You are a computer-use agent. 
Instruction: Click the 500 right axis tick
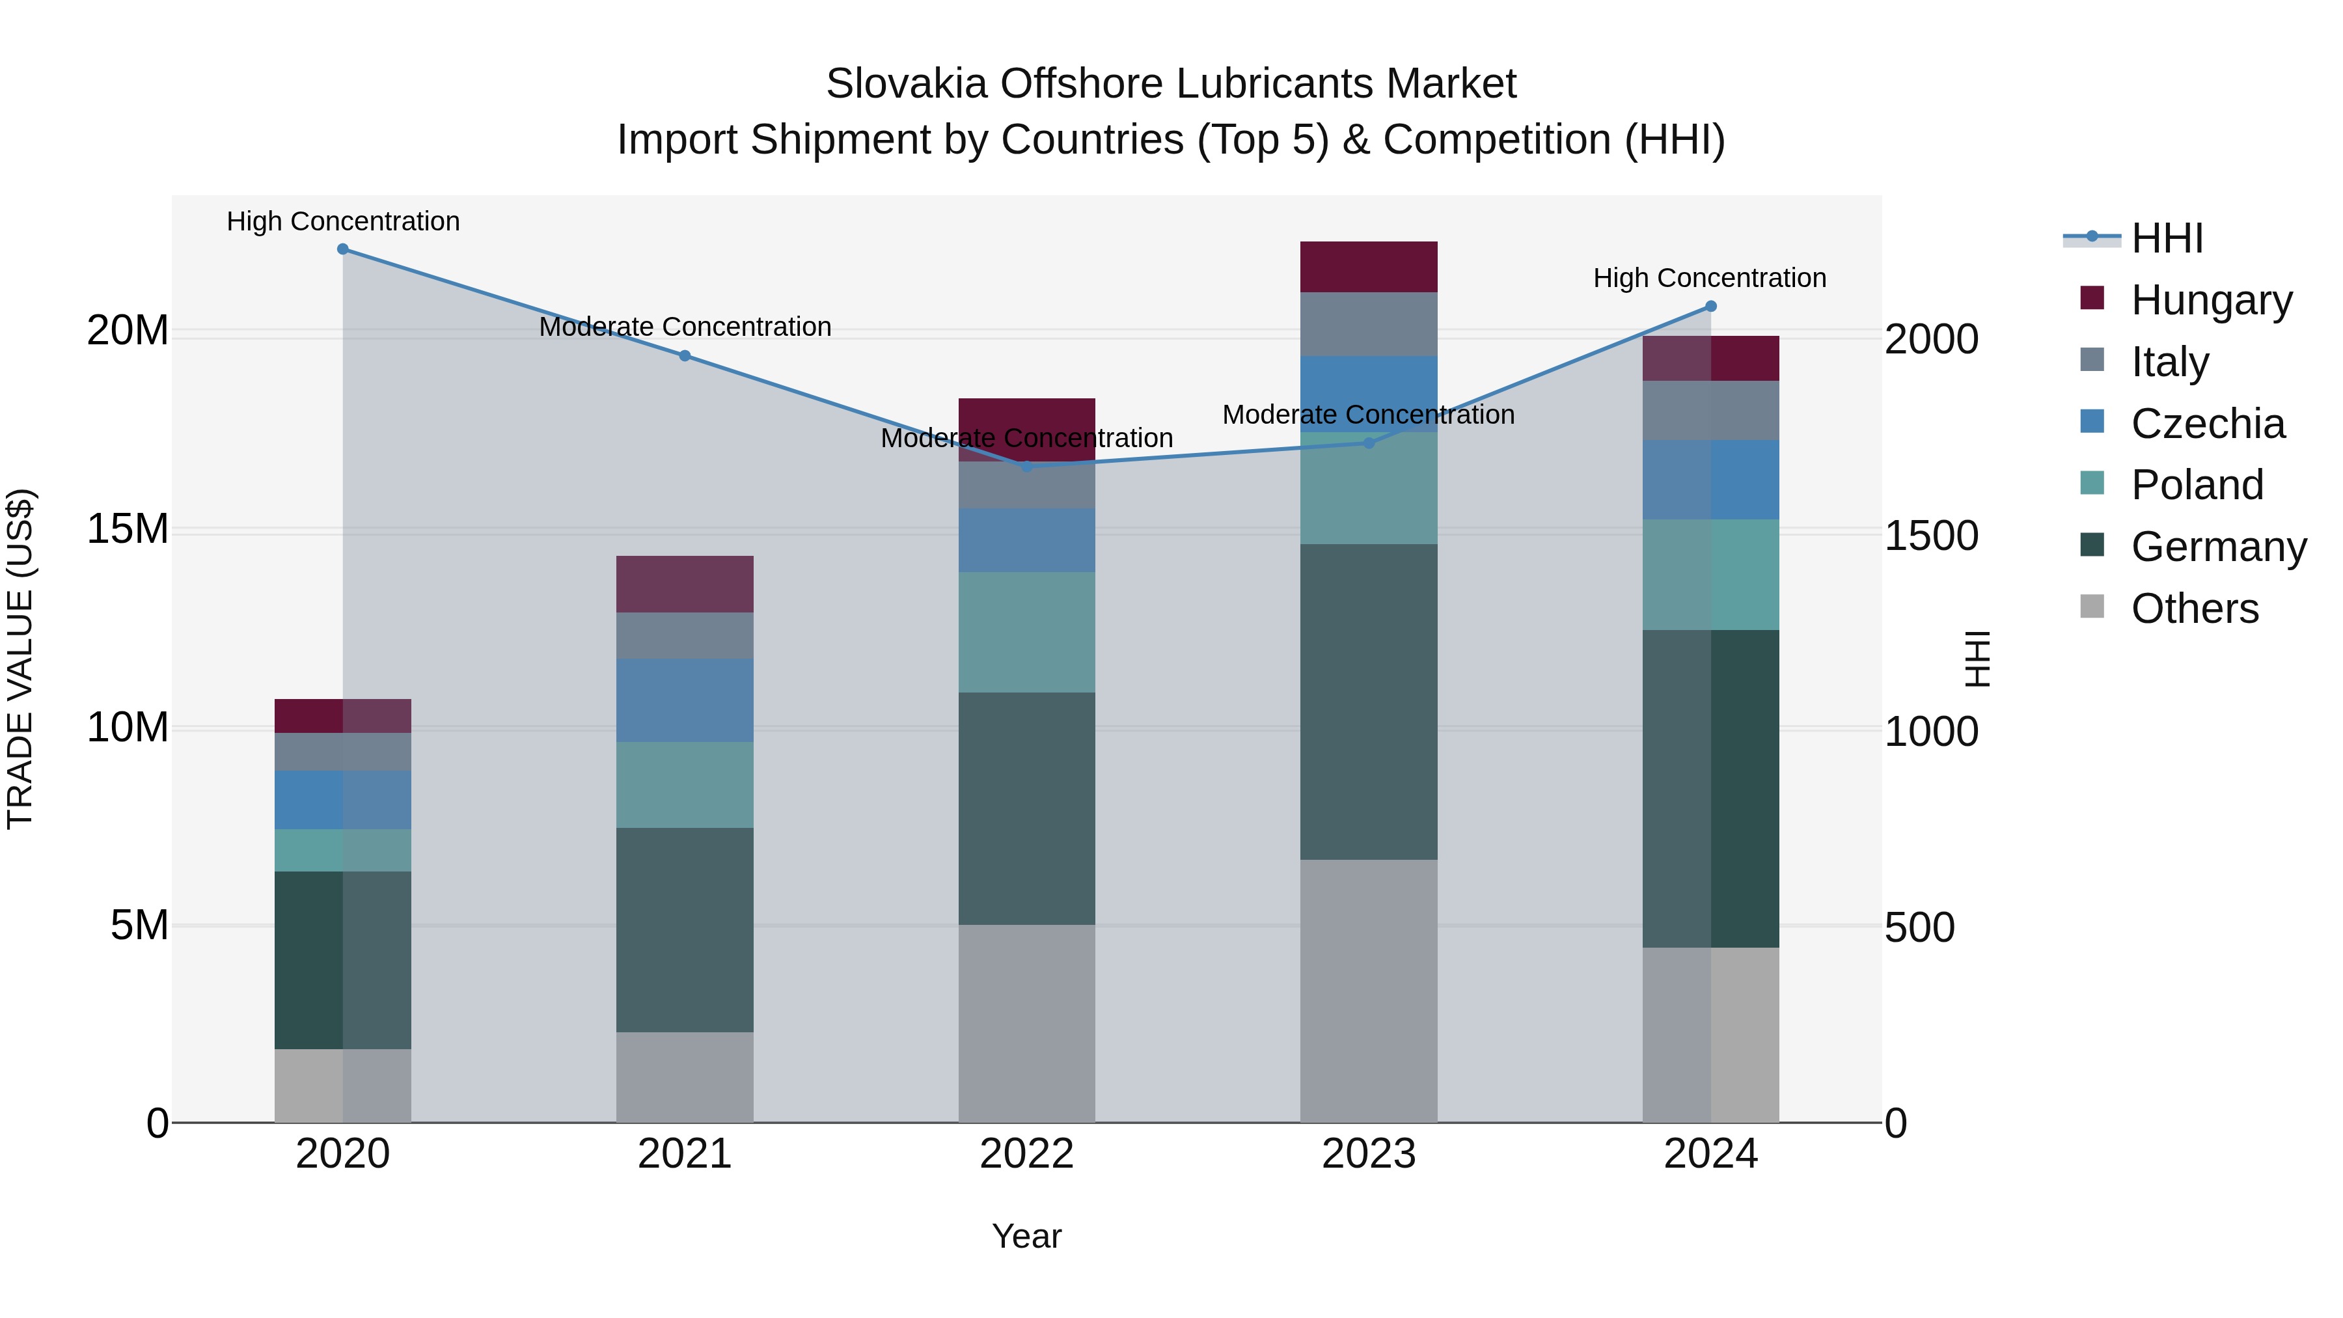click(x=1919, y=927)
